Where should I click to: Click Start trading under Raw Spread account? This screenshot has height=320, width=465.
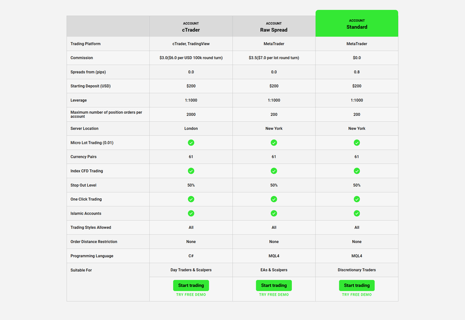[274, 285]
